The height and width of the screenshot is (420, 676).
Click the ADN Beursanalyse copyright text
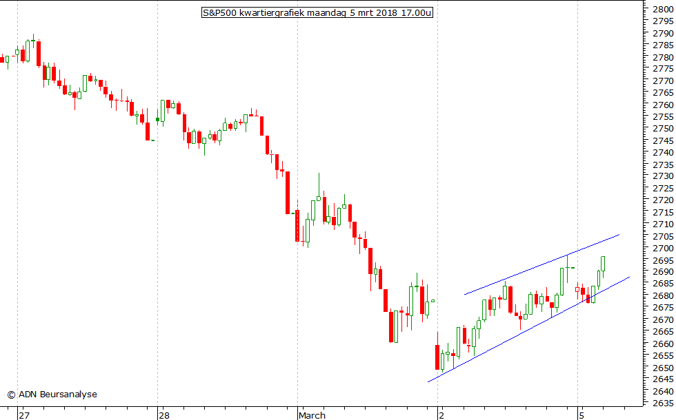click(52, 394)
